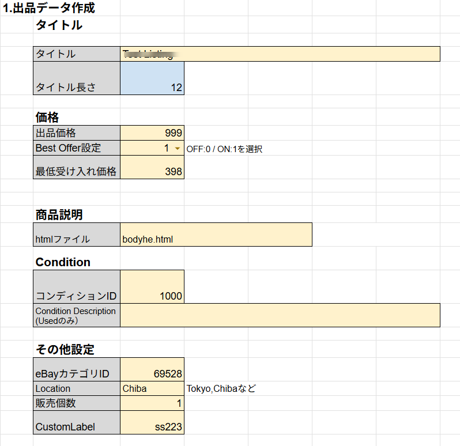This screenshot has height=446, width=460.
Task: Click the empty Condition Description input cell
Action: coord(280,315)
